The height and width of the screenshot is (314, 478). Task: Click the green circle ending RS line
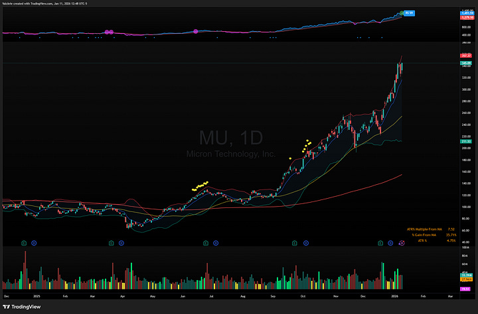(402, 13)
